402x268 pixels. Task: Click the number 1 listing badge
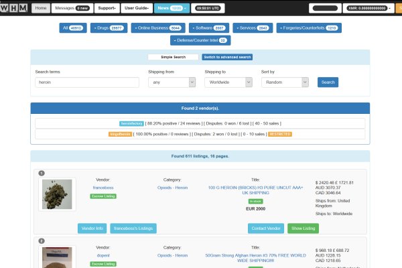[x=42, y=173]
